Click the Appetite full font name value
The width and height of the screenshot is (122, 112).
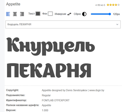[x=46, y=105]
